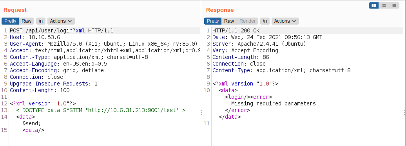Select the Raw tab in Response panel
This screenshot has height=146, width=406.
click(229, 21)
